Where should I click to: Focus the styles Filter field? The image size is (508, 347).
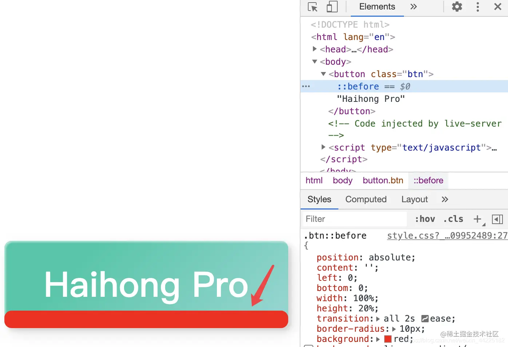pos(354,219)
